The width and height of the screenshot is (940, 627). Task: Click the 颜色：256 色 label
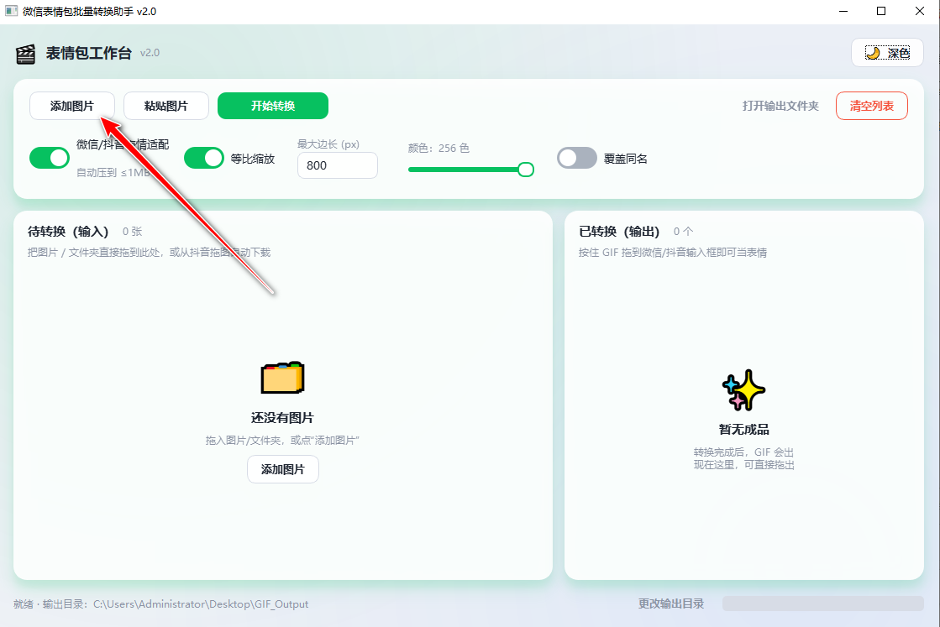click(x=438, y=148)
